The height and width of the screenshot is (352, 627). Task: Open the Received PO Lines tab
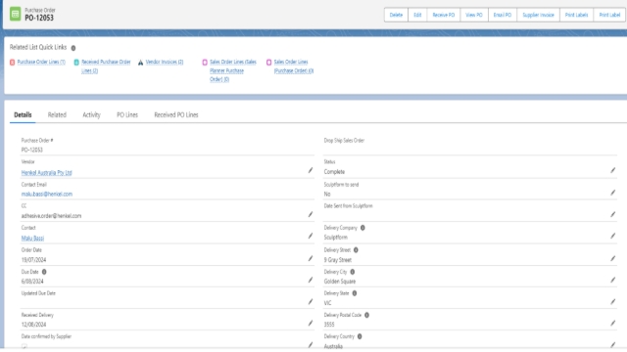click(x=176, y=115)
